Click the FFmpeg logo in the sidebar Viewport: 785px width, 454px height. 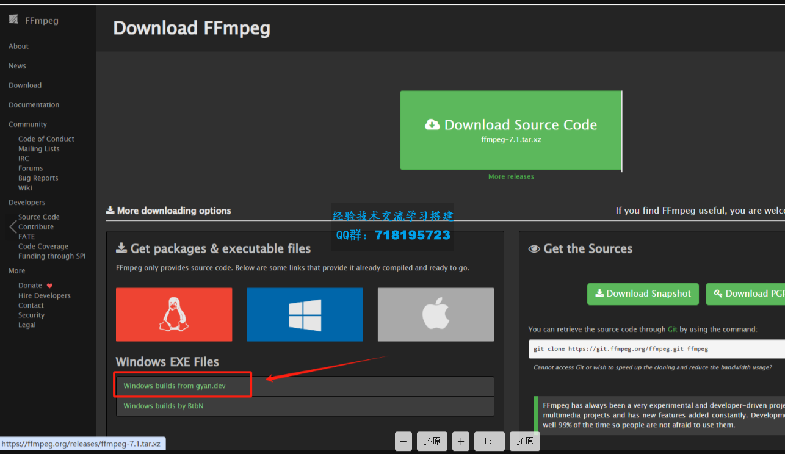pos(13,19)
